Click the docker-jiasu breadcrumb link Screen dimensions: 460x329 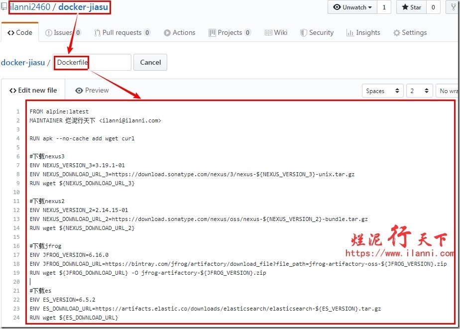[22, 63]
